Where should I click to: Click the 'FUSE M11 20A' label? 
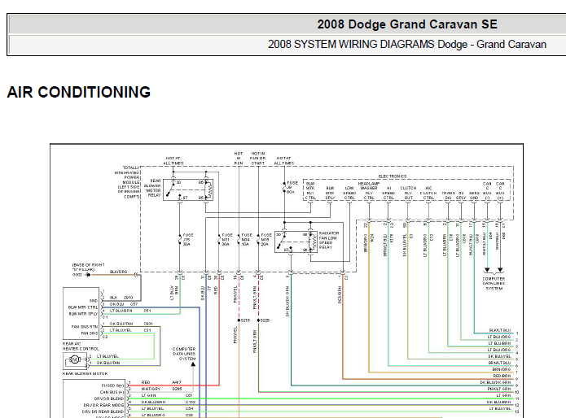click(226, 240)
